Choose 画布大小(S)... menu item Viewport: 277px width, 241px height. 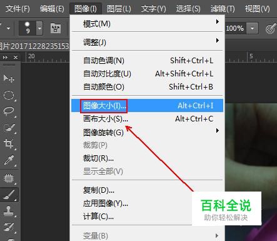(x=147, y=119)
